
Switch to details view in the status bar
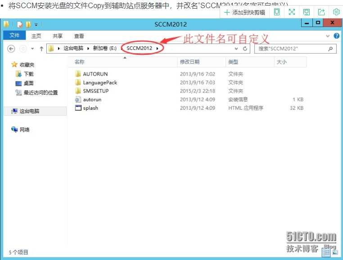[326, 253]
